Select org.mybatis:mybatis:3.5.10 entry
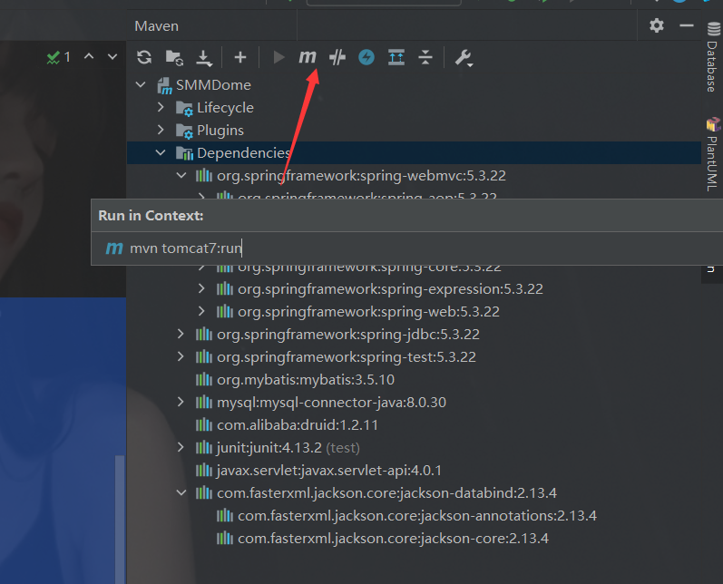This screenshot has height=584, width=723. coord(306,379)
